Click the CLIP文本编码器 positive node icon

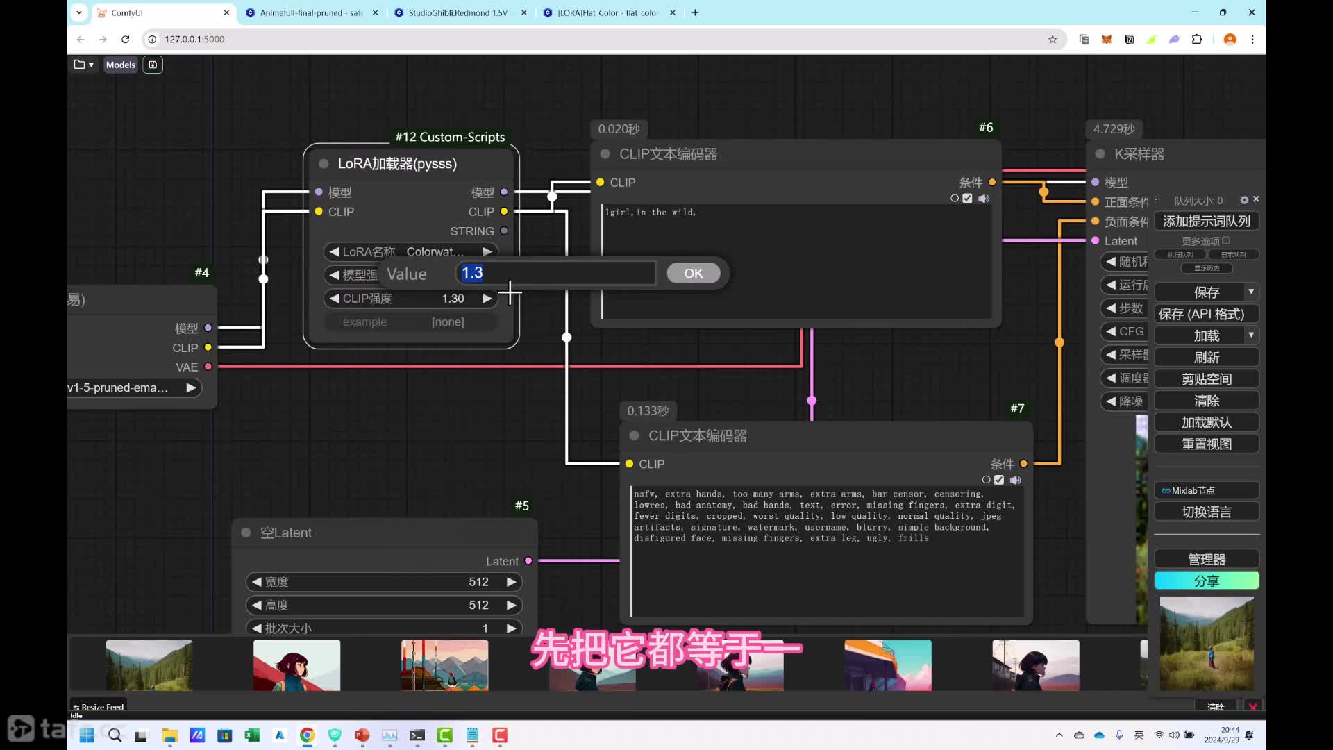click(605, 154)
